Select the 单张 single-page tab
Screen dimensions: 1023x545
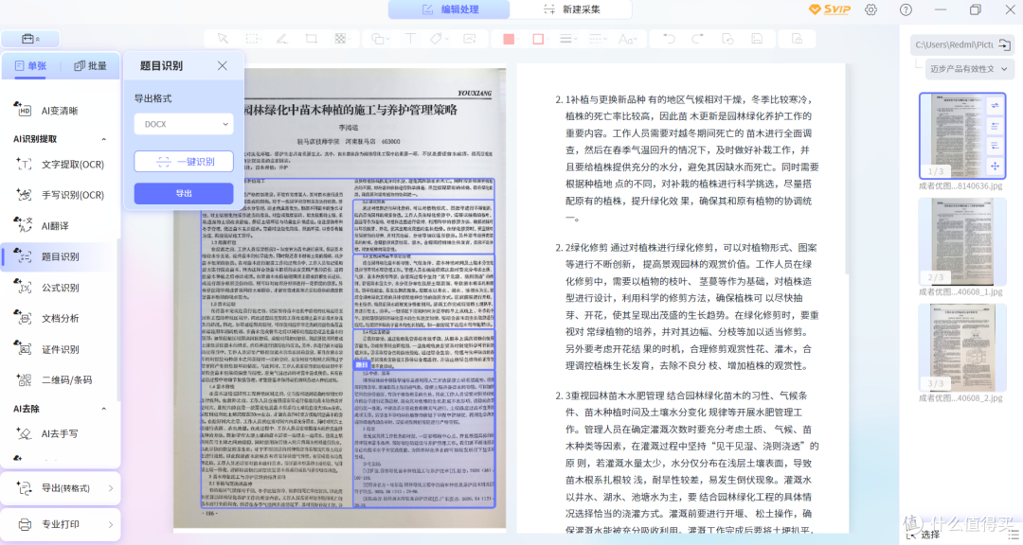click(30, 66)
